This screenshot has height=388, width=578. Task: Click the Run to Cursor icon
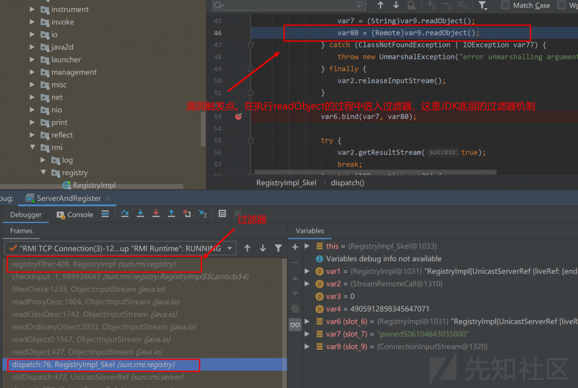[x=203, y=214]
